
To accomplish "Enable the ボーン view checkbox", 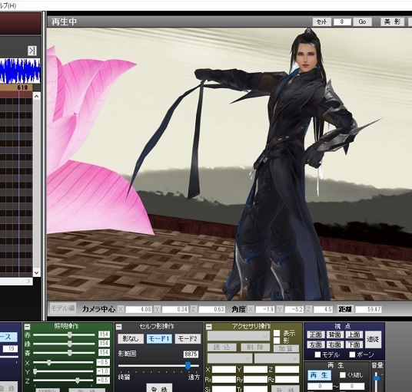I will click(352, 354).
